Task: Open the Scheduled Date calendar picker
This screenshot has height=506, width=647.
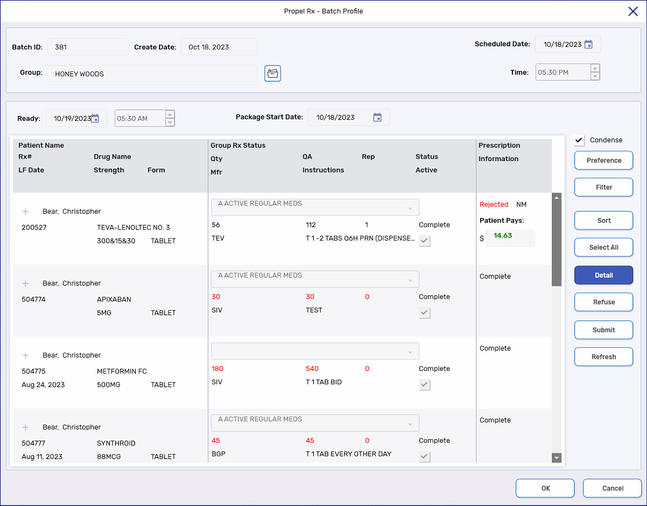Action: coord(588,45)
